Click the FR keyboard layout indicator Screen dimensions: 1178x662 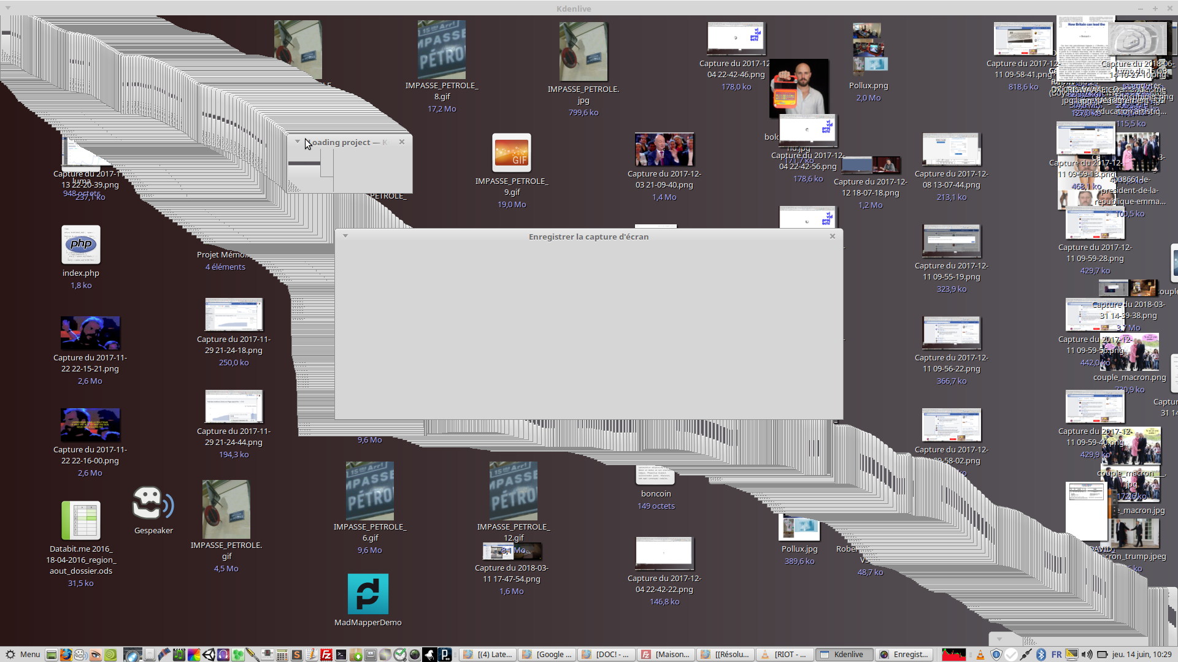point(1057,655)
